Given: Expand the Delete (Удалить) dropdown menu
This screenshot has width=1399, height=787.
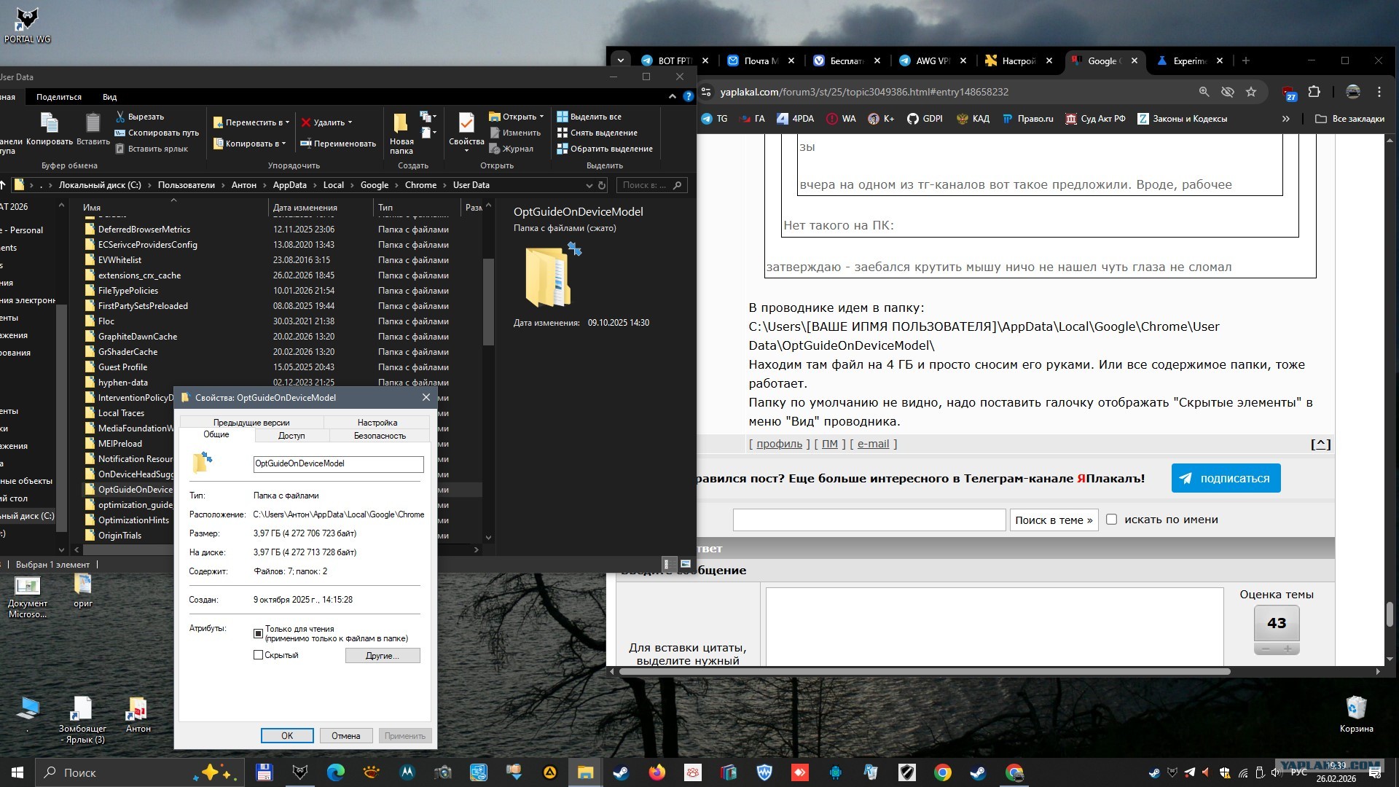Looking at the screenshot, I should coord(350,122).
